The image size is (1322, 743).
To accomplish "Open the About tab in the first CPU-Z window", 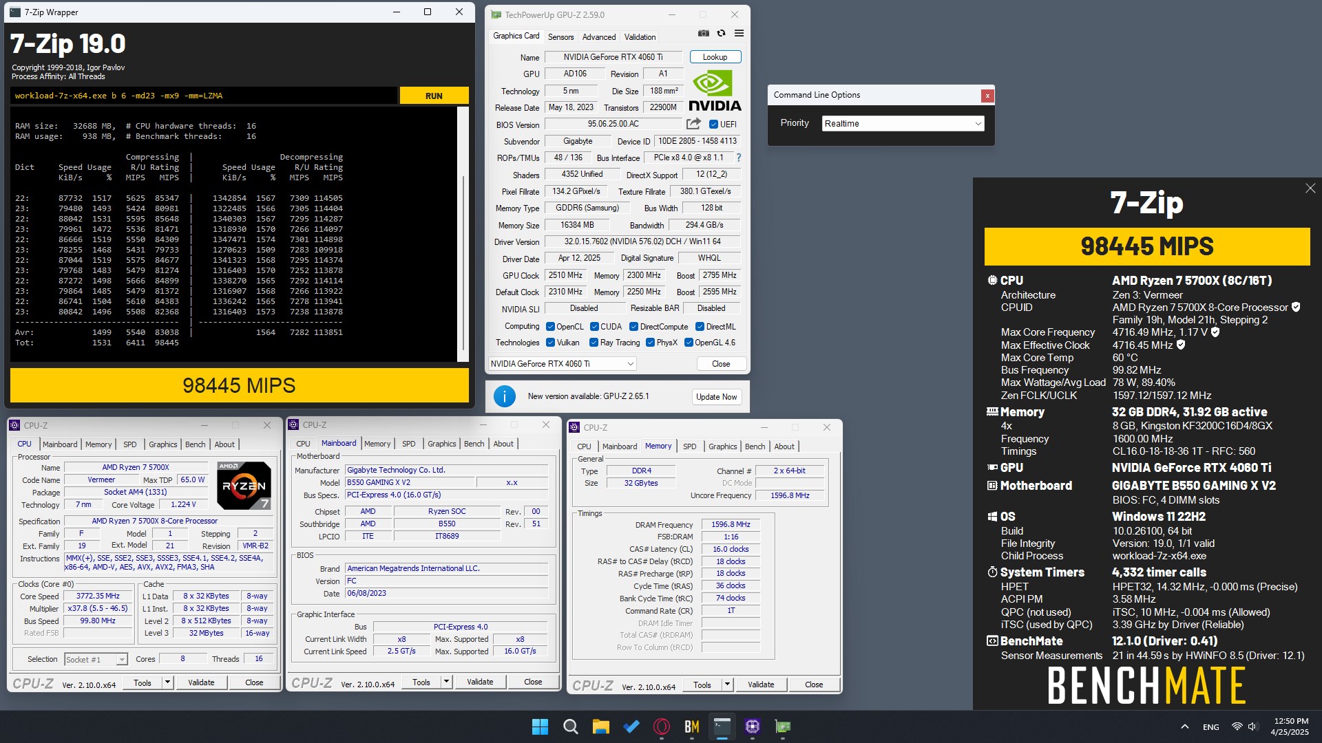I will pyautogui.click(x=224, y=444).
